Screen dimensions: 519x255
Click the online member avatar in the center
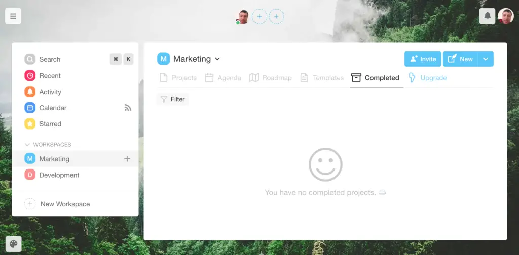point(243,17)
